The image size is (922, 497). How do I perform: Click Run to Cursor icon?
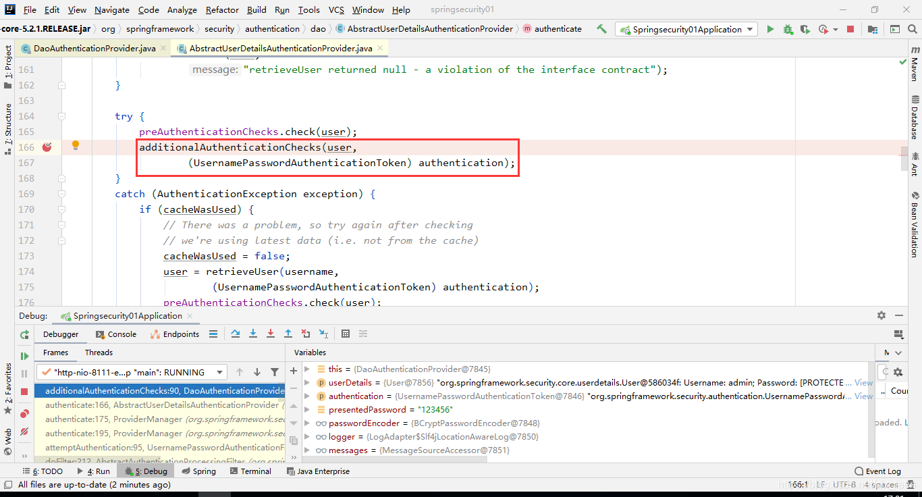[323, 334]
